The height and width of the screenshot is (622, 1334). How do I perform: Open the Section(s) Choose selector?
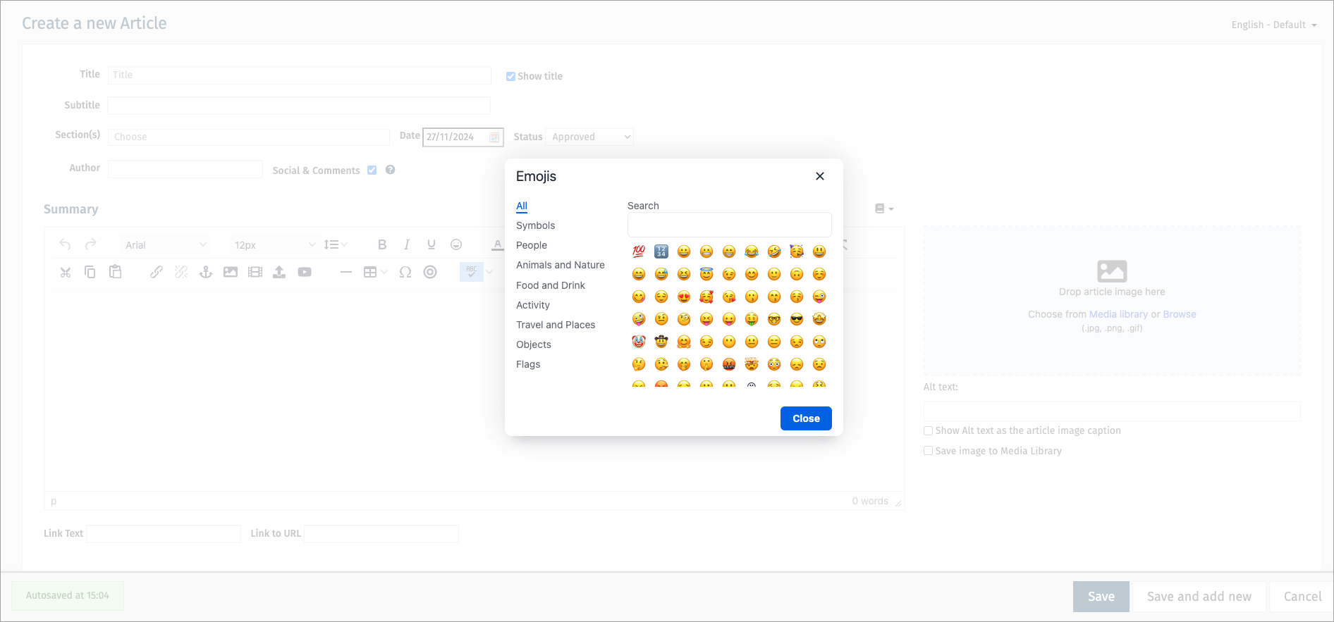pos(248,137)
